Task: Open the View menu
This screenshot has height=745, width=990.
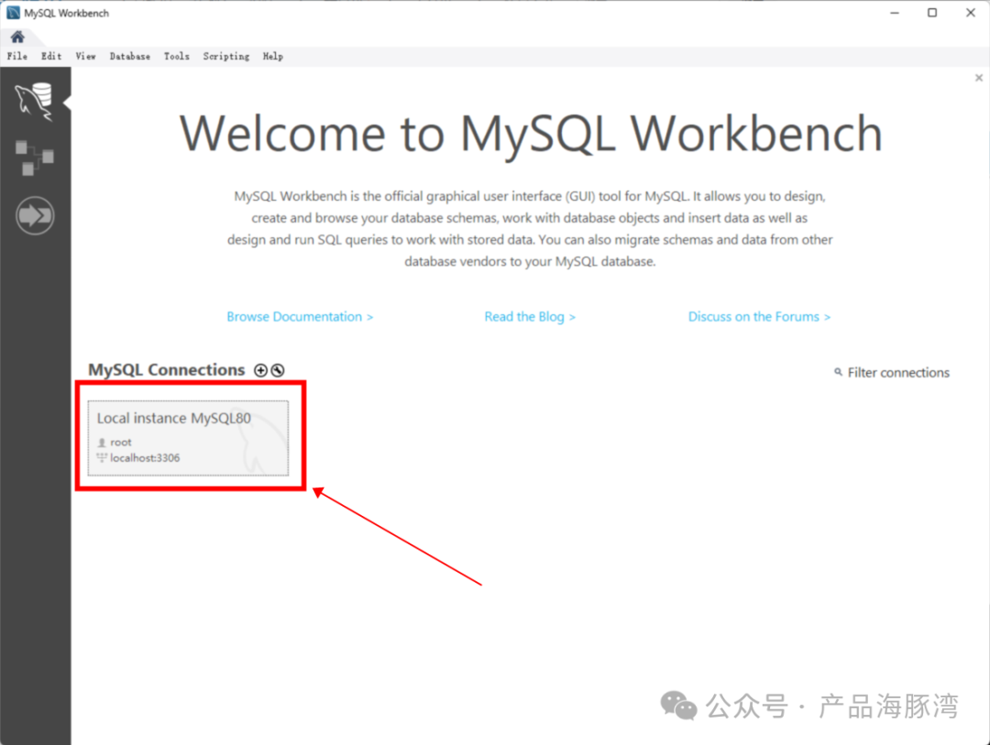Action: tap(85, 56)
